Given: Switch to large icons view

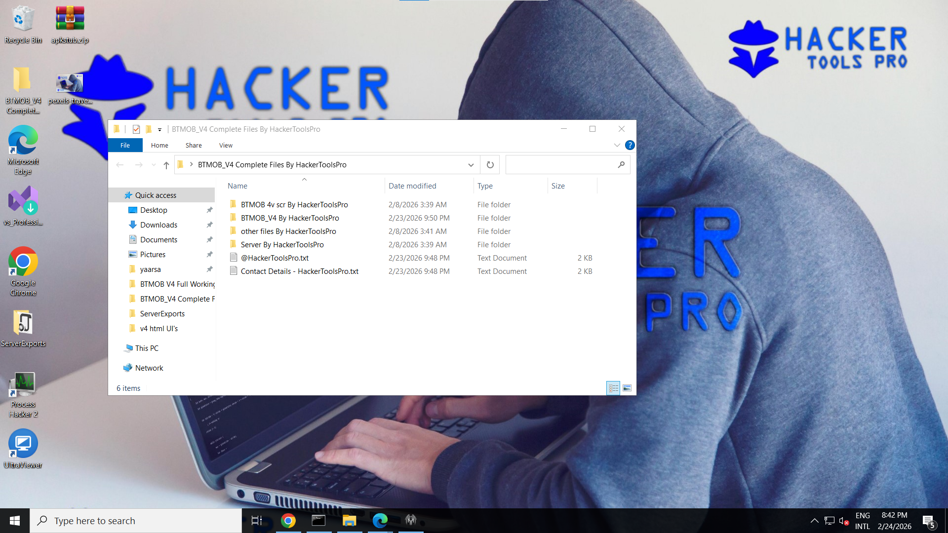Looking at the screenshot, I should [x=627, y=388].
